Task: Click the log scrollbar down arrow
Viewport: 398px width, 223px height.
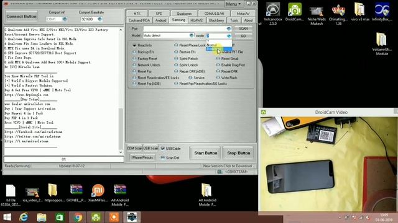Action: point(121,152)
